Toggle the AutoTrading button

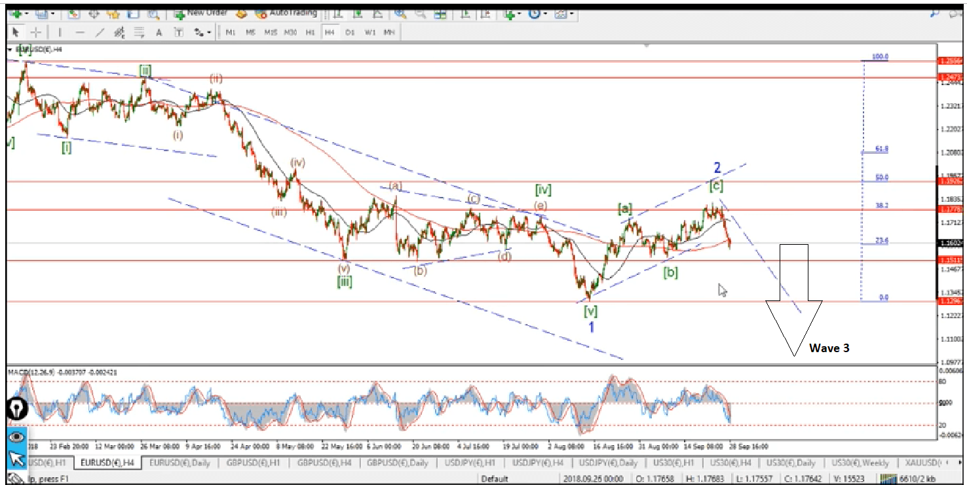[x=286, y=13]
